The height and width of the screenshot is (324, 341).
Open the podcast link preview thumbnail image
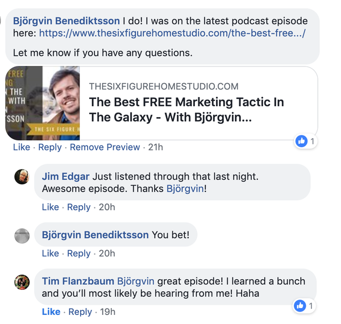(43, 103)
